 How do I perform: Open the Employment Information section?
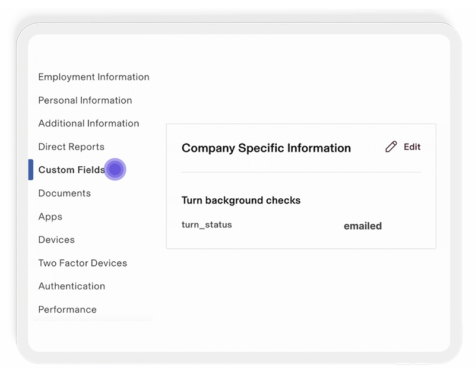click(x=93, y=77)
